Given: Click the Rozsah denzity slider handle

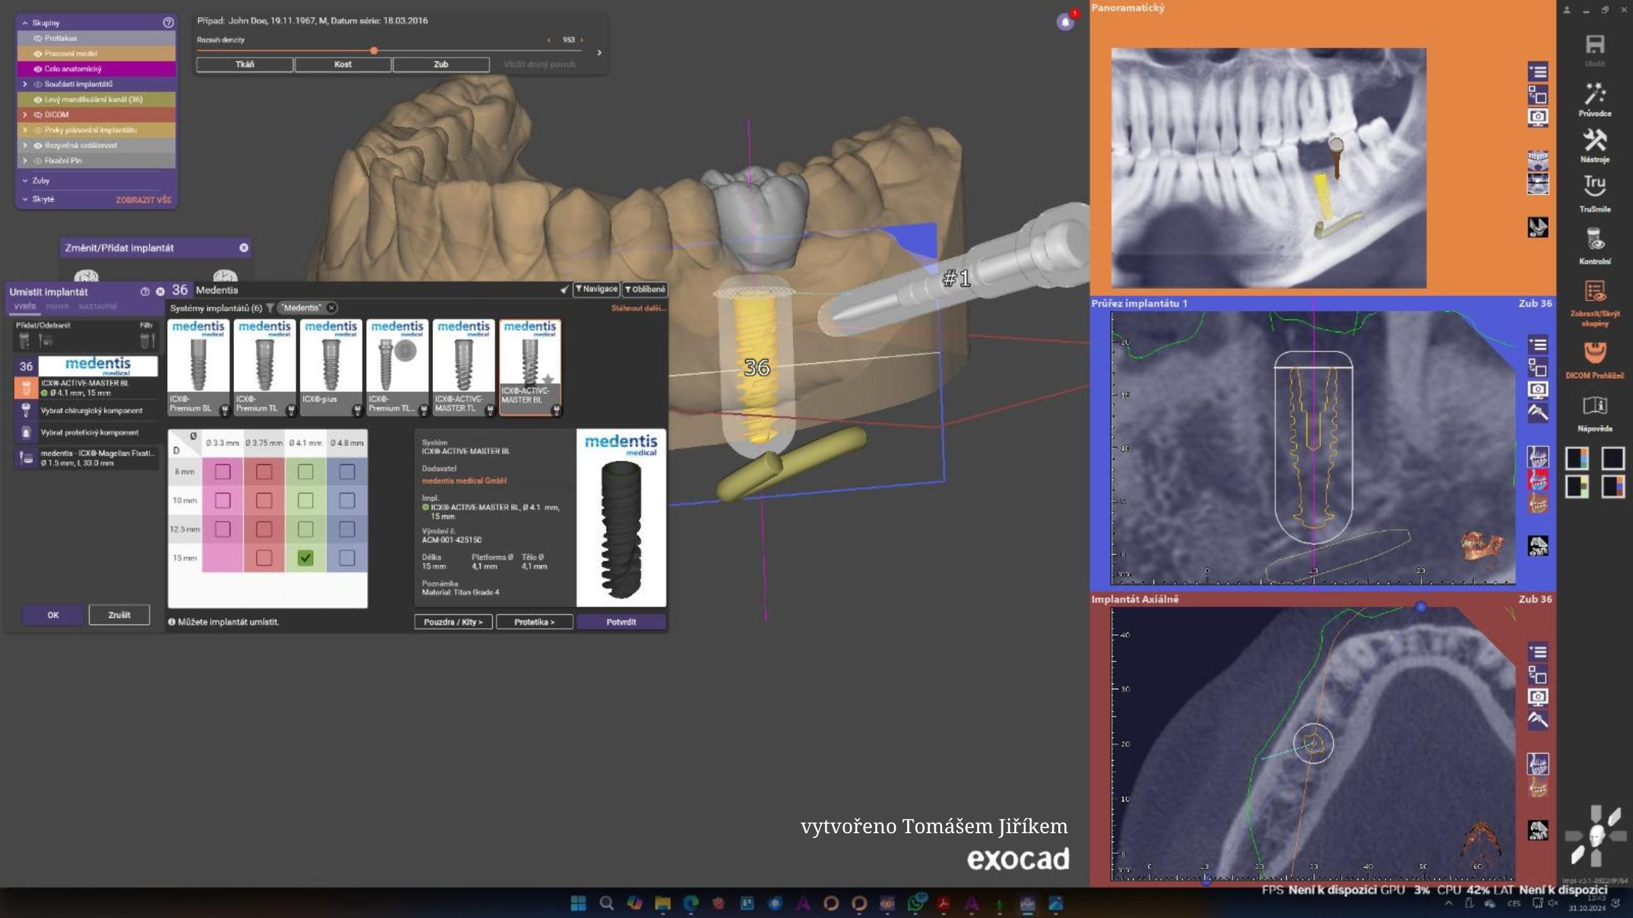Looking at the screenshot, I should 374,50.
